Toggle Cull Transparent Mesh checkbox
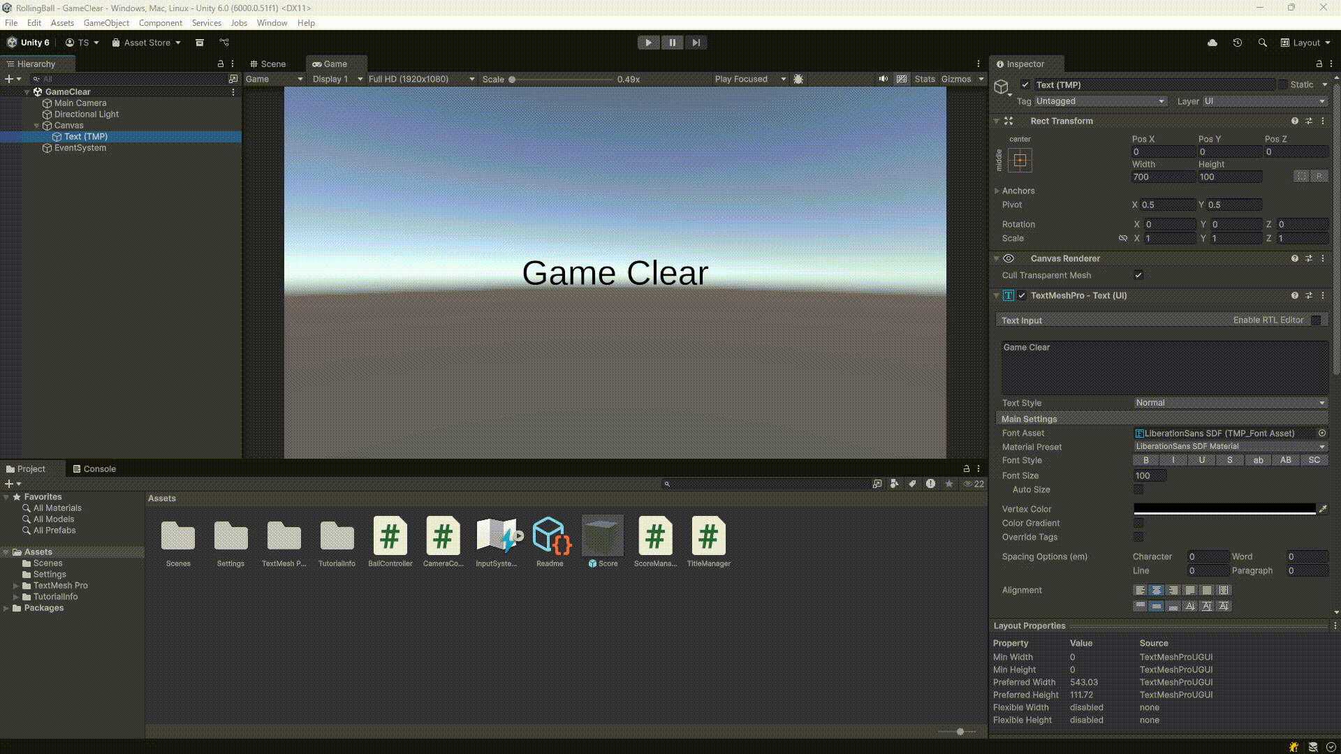1341x754 pixels. 1138,275
